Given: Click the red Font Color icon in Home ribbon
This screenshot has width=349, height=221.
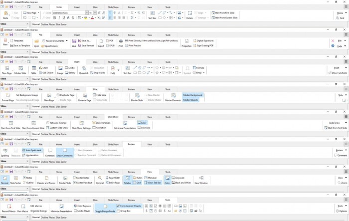Looking at the screenshot, I should pos(92,17).
